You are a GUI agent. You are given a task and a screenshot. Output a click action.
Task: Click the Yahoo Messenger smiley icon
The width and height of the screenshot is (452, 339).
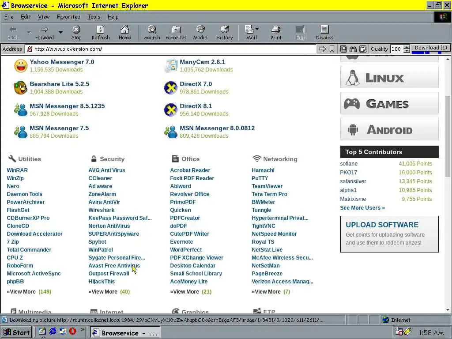point(21,66)
